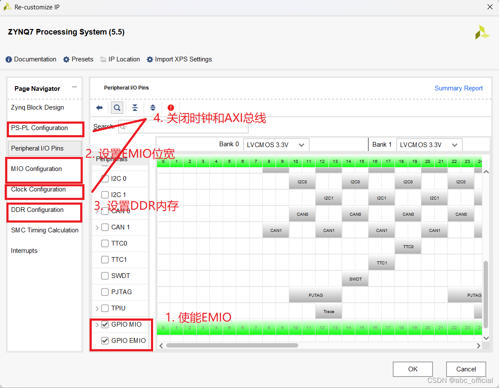Click the scroll up arrow
This screenshot has width=499, height=388.
pyautogui.click(x=486, y=172)
